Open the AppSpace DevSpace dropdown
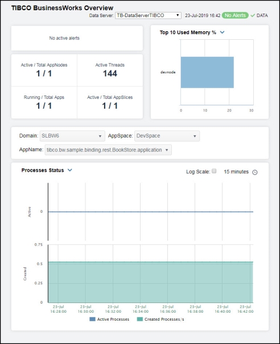280x344 pixels. point(167,136)
